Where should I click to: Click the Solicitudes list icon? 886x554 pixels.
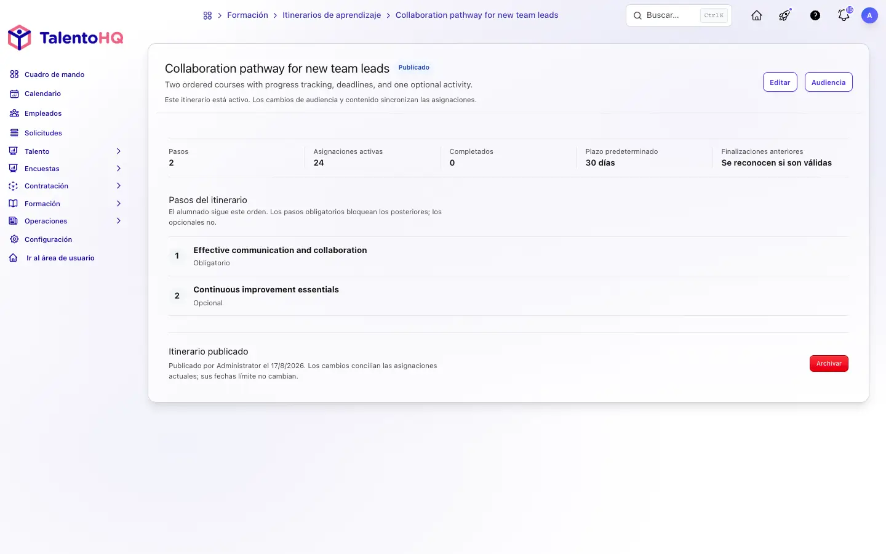pos(14,133)
